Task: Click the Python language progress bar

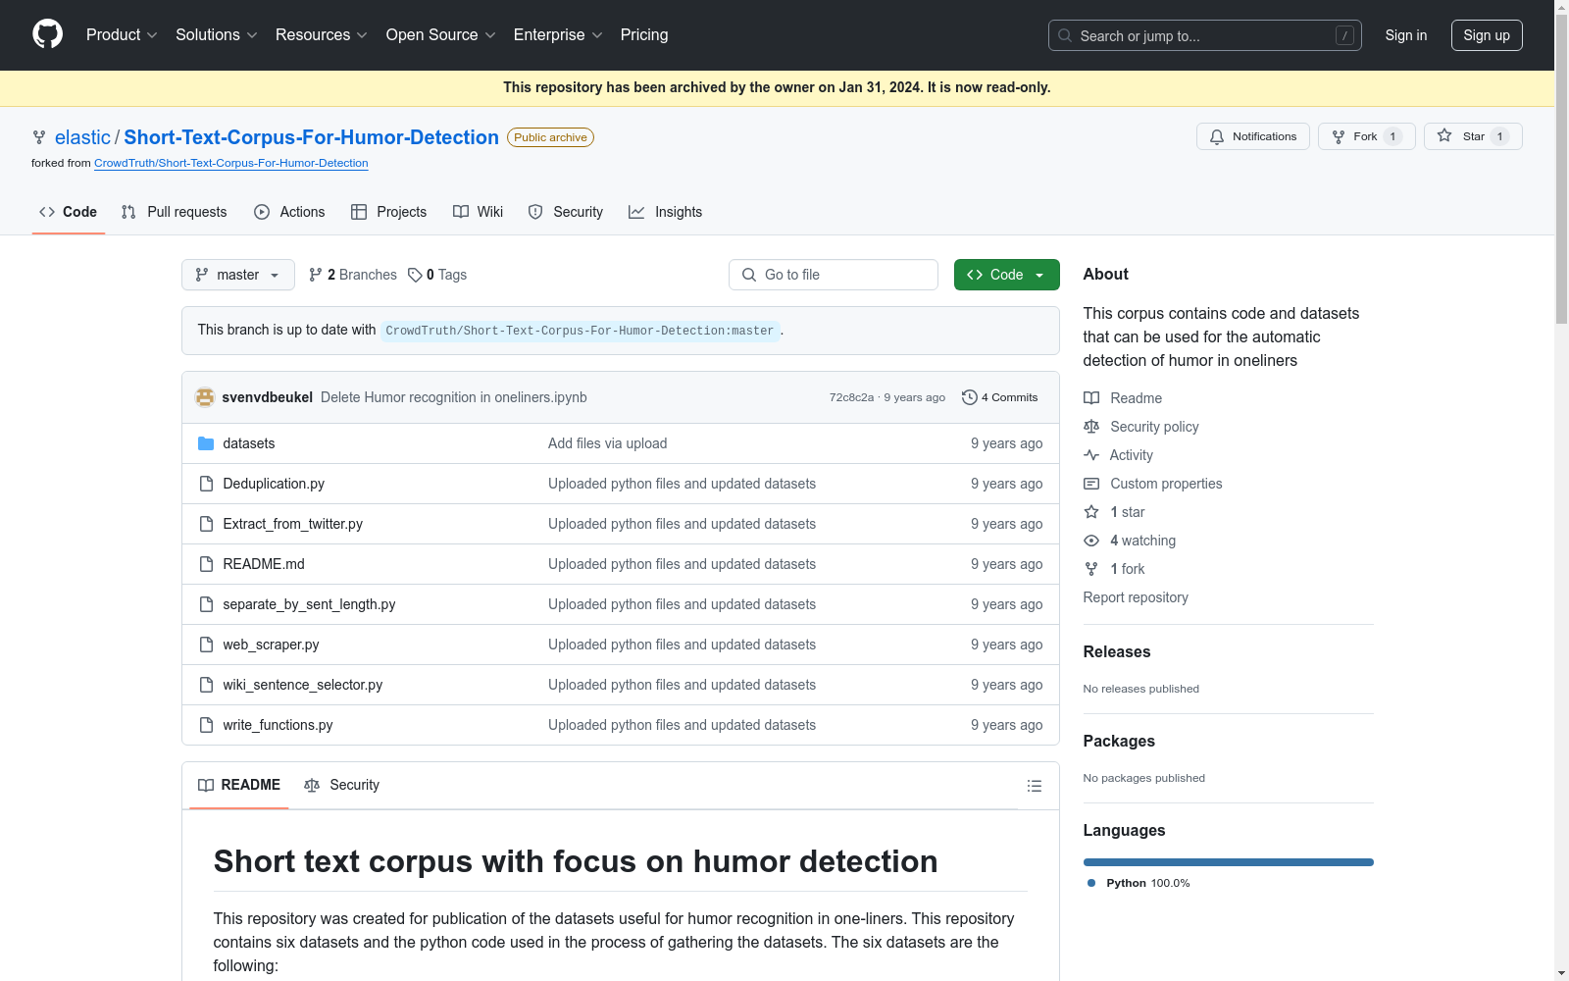Action: coord(1229,862)
